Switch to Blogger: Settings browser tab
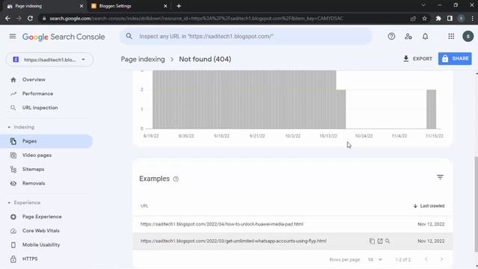This screenshot has width=478, height=269. tap(129, 6)
